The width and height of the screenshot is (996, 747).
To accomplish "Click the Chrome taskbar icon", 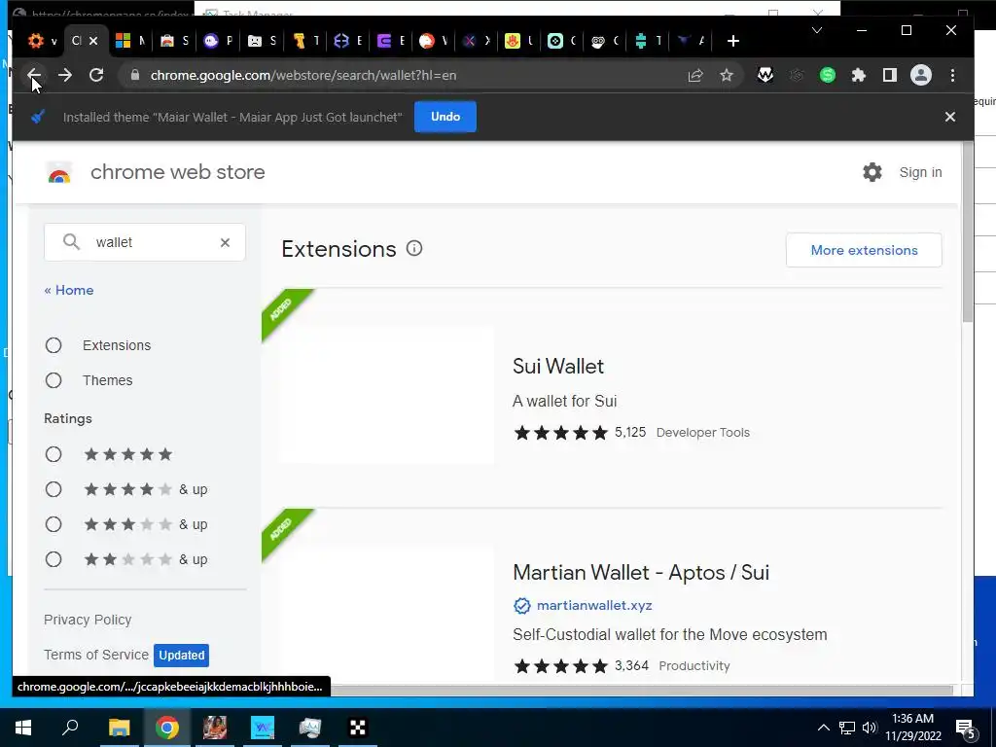I will pos(167,728).
